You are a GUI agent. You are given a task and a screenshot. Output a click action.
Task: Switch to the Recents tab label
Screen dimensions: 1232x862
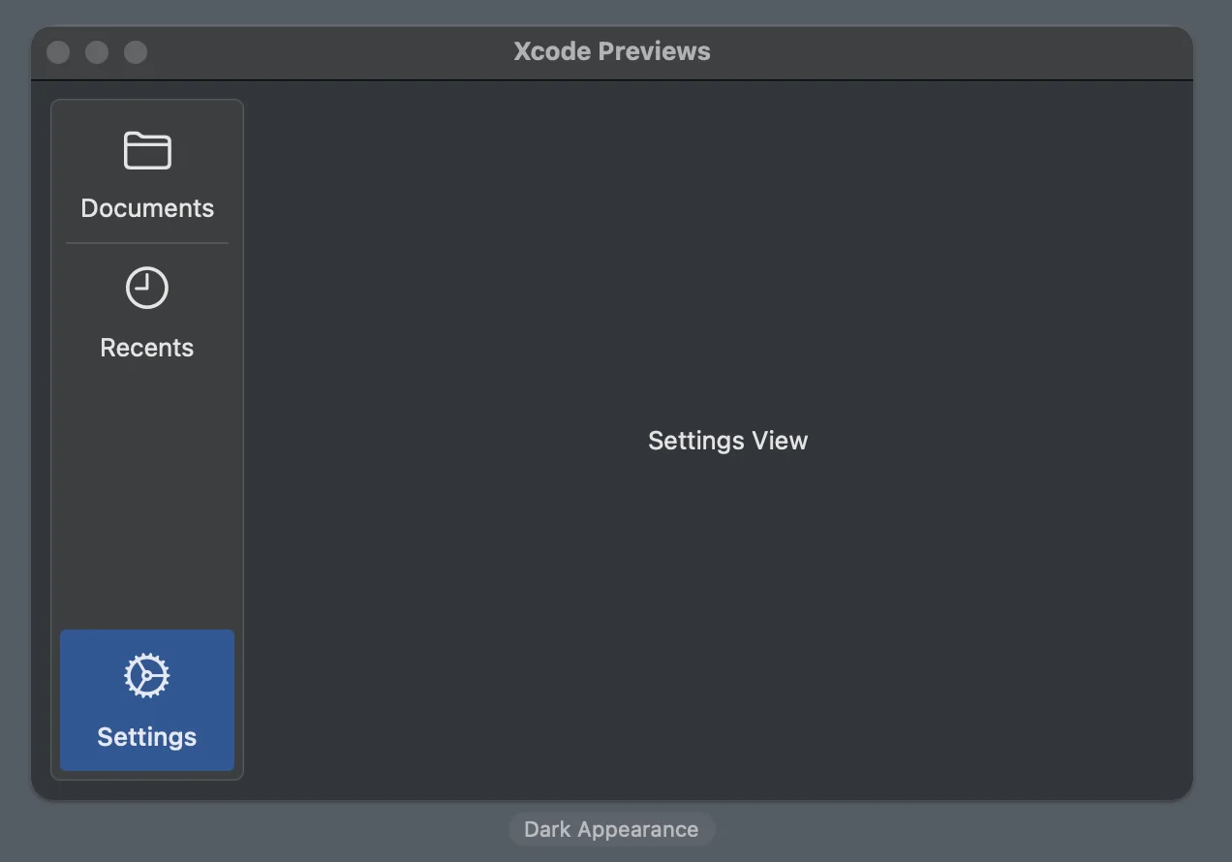click(147, 348)
